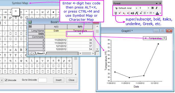Open the font color dropdown arrow
This screenshot has width=175, height=93.
coord(160,13)
